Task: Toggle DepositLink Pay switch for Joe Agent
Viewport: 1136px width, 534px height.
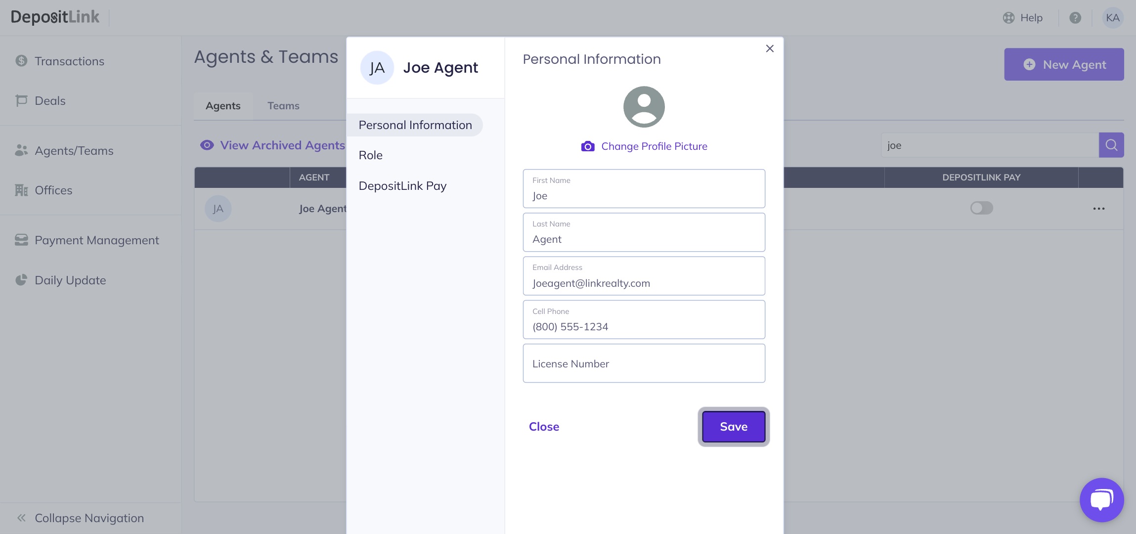Action: tap(981, 208)
